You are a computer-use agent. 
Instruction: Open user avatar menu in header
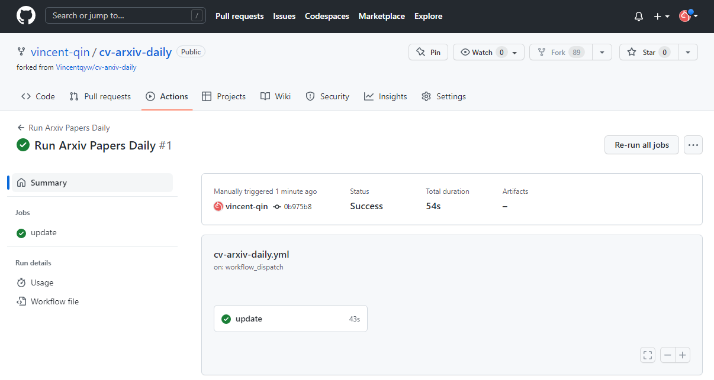click(688, 16)
